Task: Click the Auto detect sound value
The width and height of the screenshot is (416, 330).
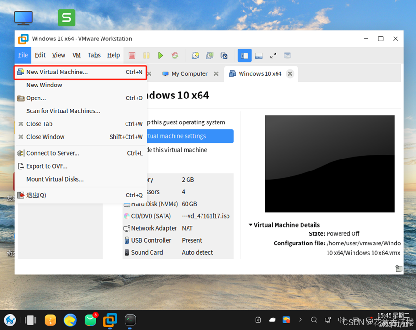Action: coord(197,252)
